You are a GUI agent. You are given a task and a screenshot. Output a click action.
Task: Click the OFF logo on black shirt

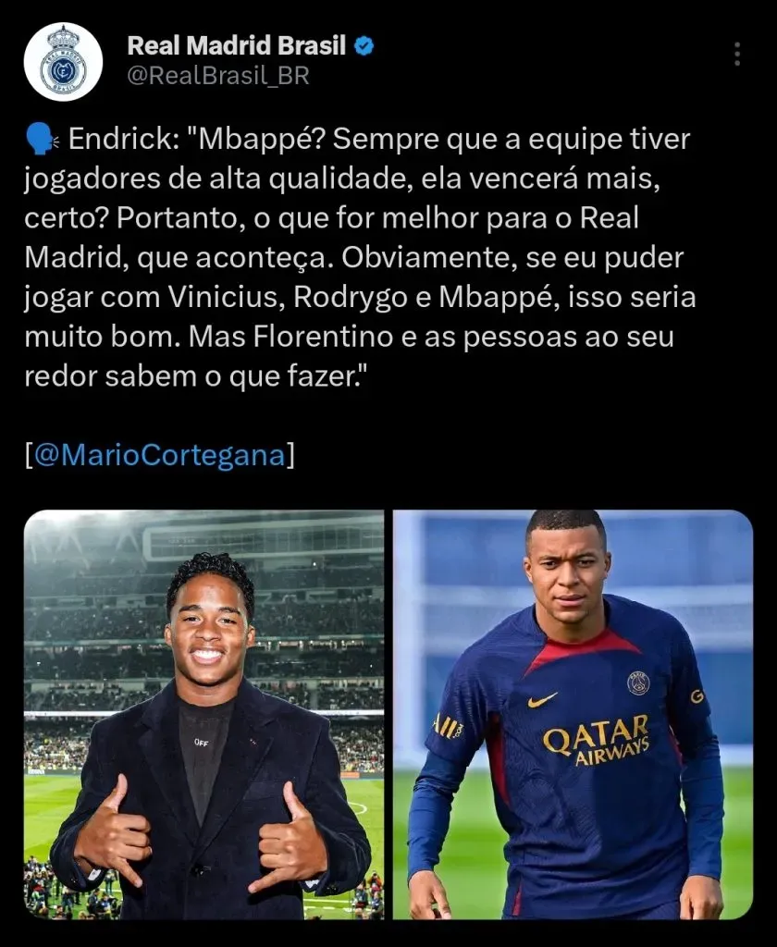click(202, 743)
